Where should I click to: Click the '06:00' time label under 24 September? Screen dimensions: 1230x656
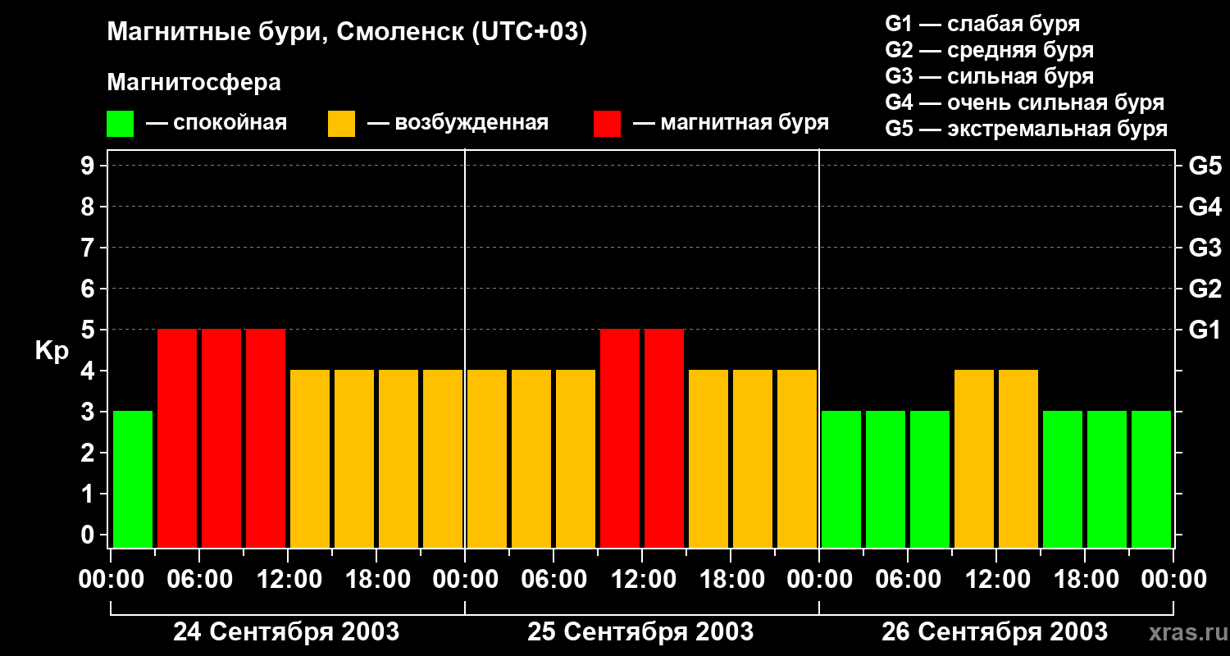[199, 580]
